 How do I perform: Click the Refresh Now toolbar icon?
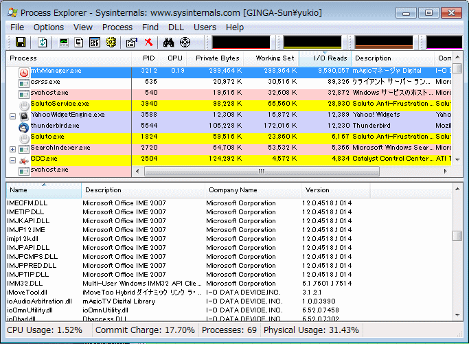tap(42, 43)
